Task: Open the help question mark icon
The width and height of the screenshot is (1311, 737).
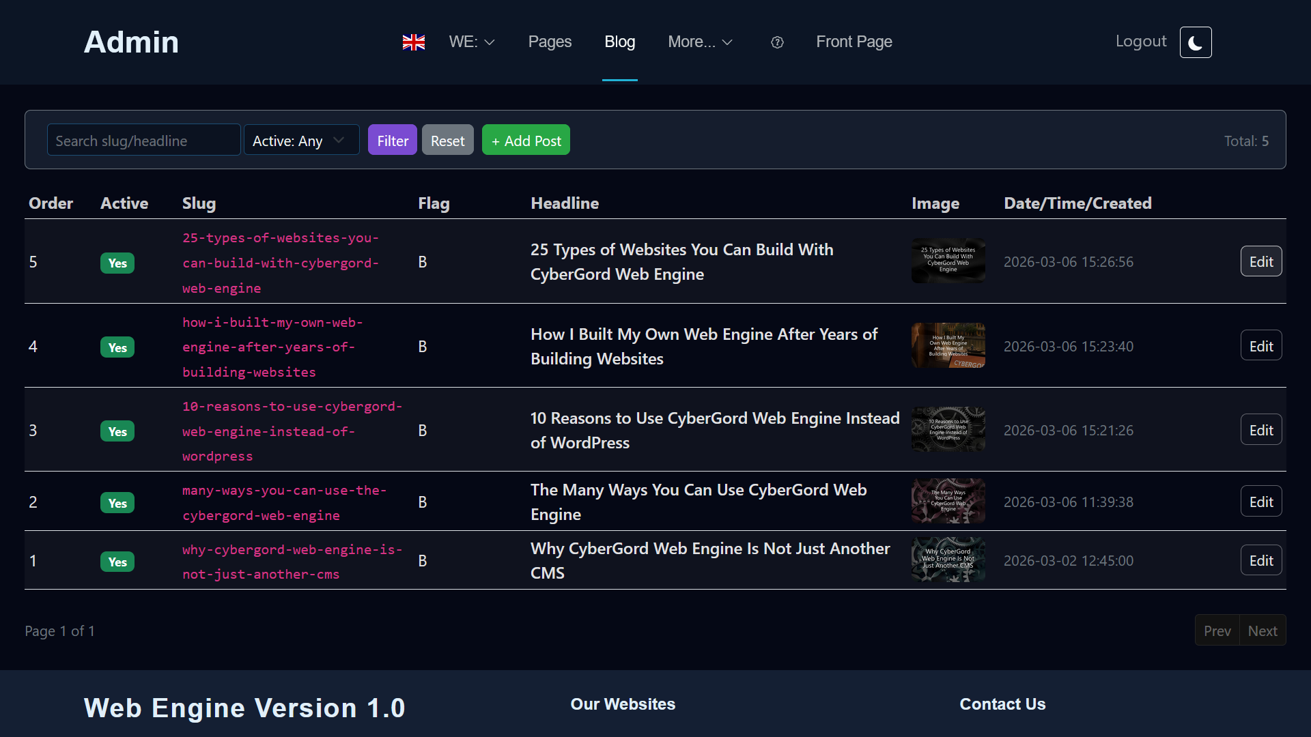Action: 777,42
